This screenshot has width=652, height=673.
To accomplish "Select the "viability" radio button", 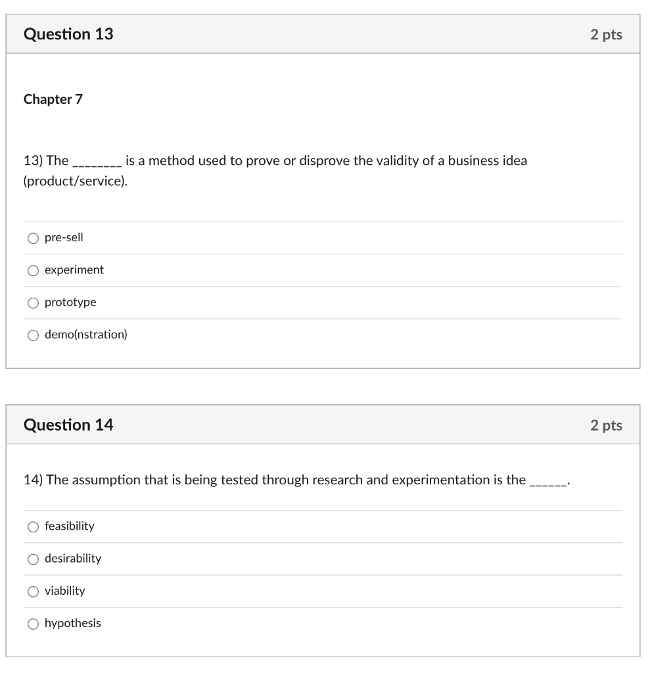I will click(32, 592).
